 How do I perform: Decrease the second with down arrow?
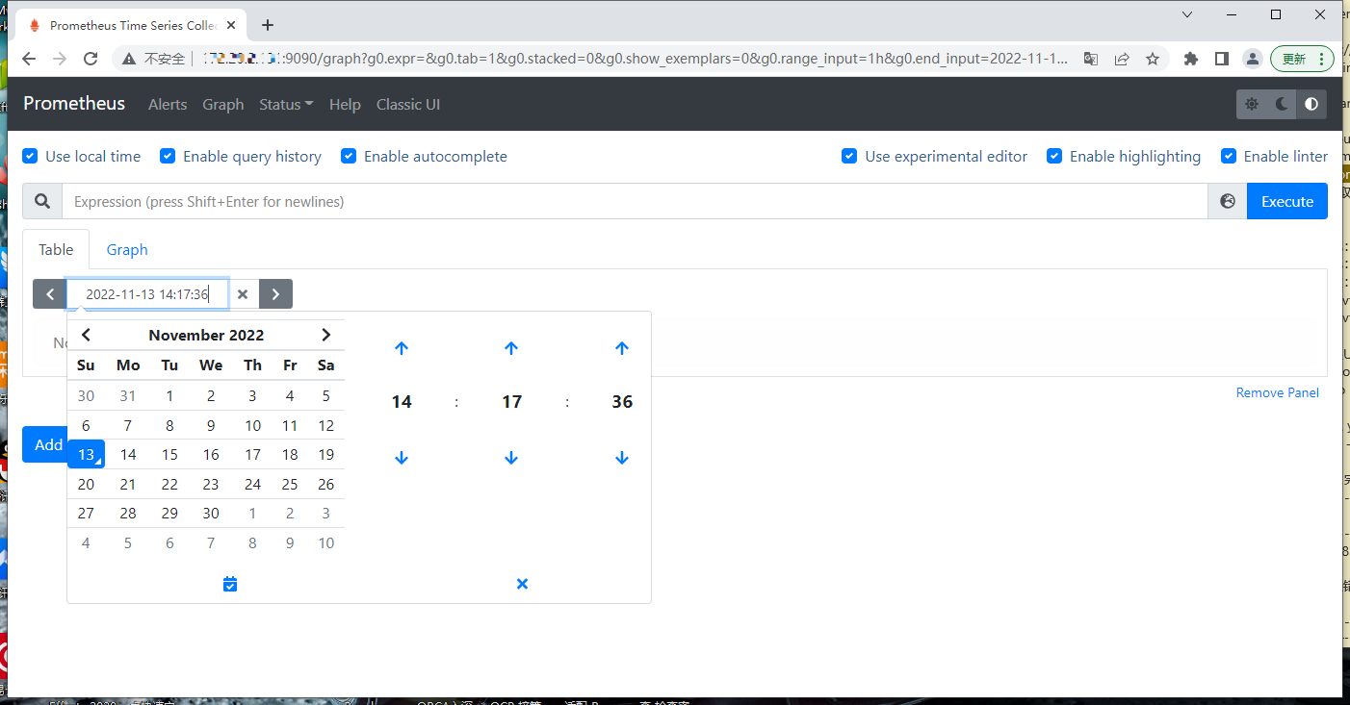pyautogui.click(x=622, y=458)
